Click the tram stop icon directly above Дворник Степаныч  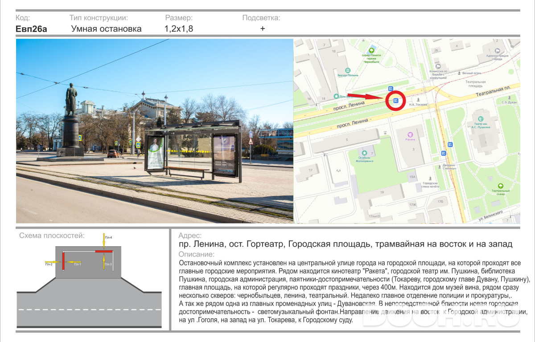click(444, 153)
